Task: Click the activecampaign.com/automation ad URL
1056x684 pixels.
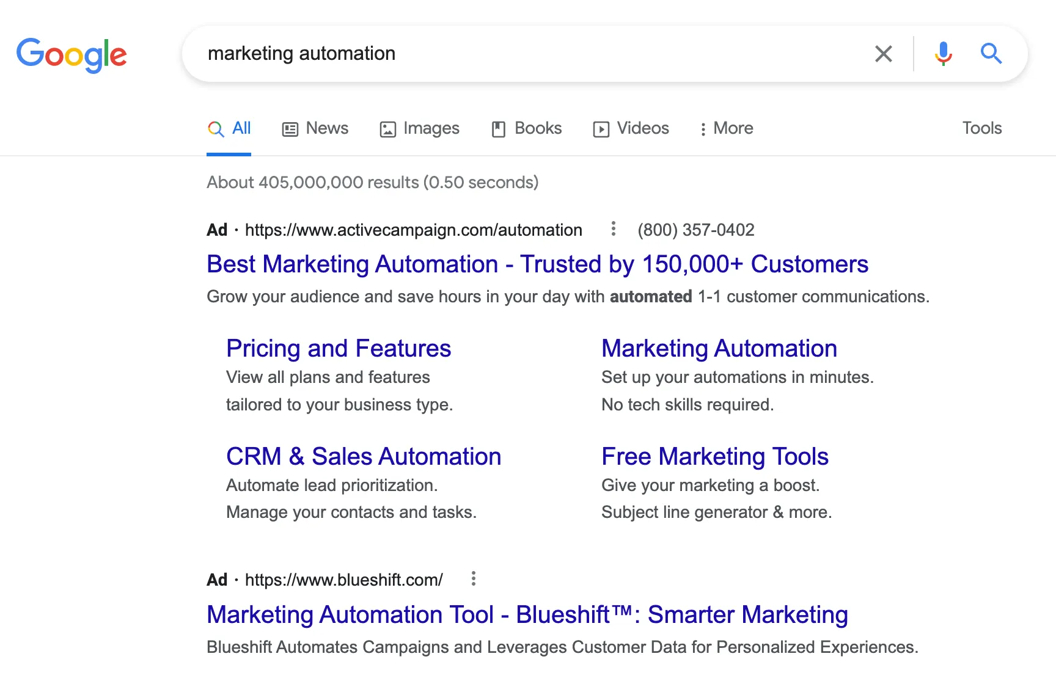Action: tap(413, 230)
